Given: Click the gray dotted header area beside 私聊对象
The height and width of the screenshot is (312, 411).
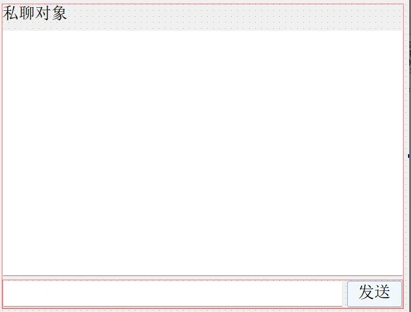Looking at the screenshot, I should click(235, 17).
